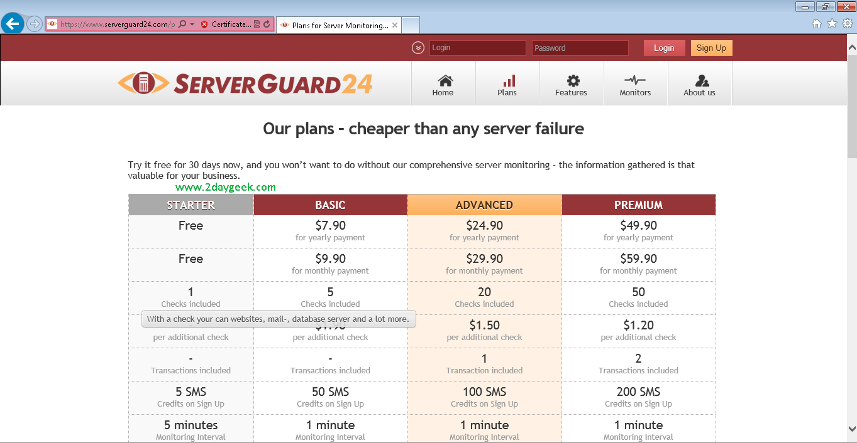
Task: Open the Monitors navigation item
Action: point(635,83)
